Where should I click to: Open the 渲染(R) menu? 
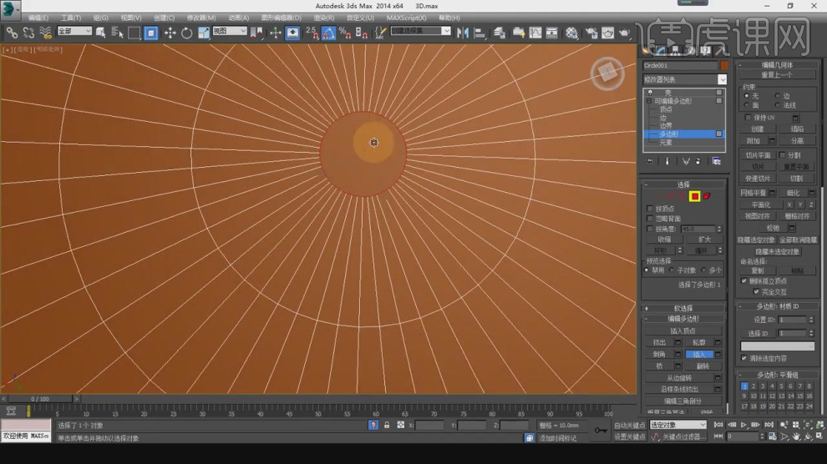click(324, 18)
